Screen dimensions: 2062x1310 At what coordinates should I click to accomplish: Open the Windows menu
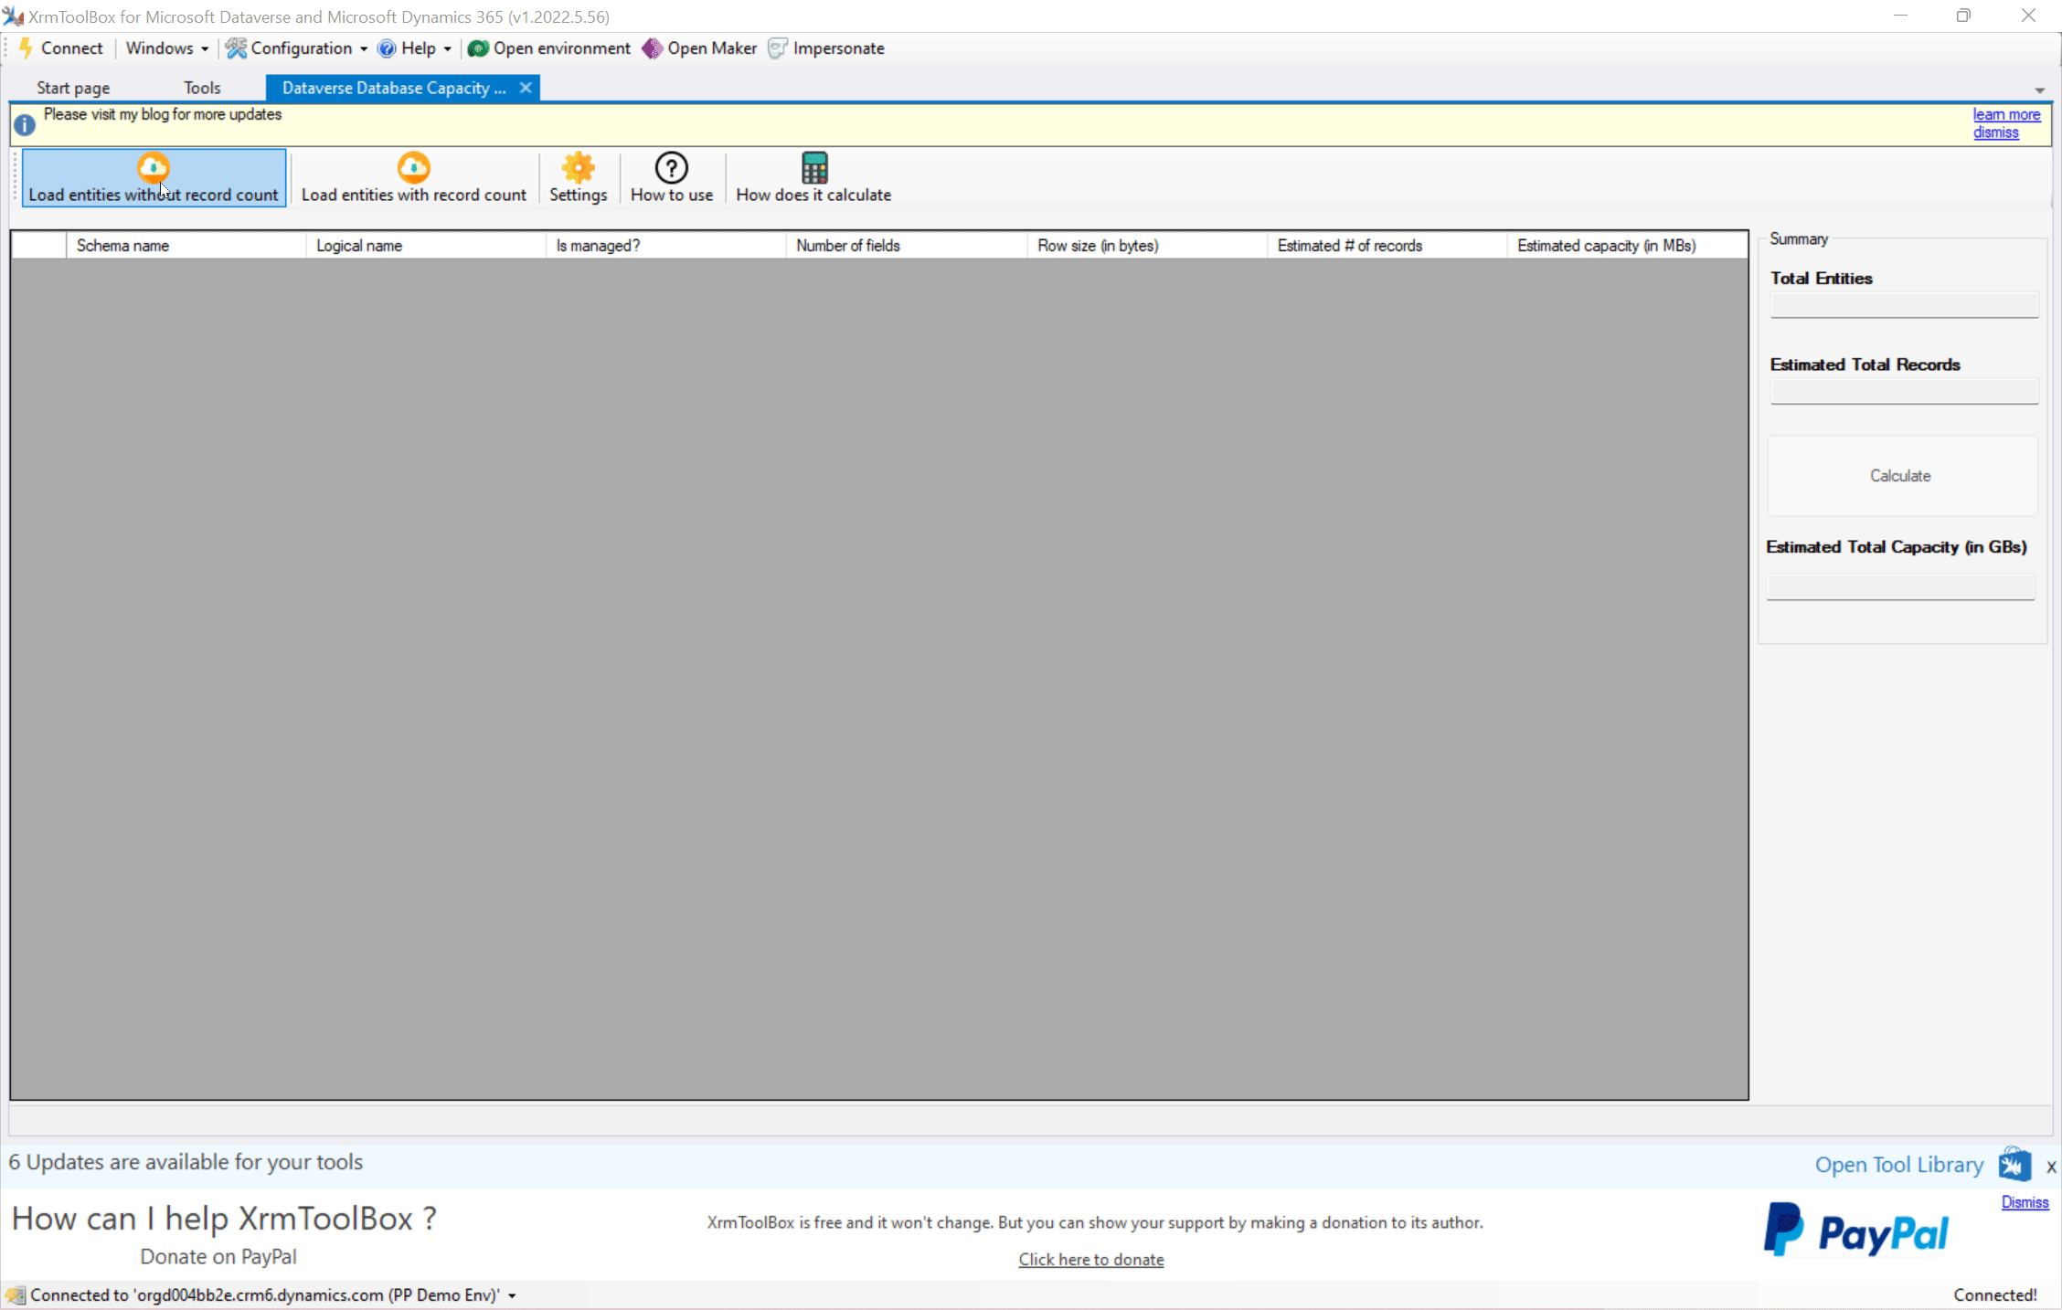[166, 48]
